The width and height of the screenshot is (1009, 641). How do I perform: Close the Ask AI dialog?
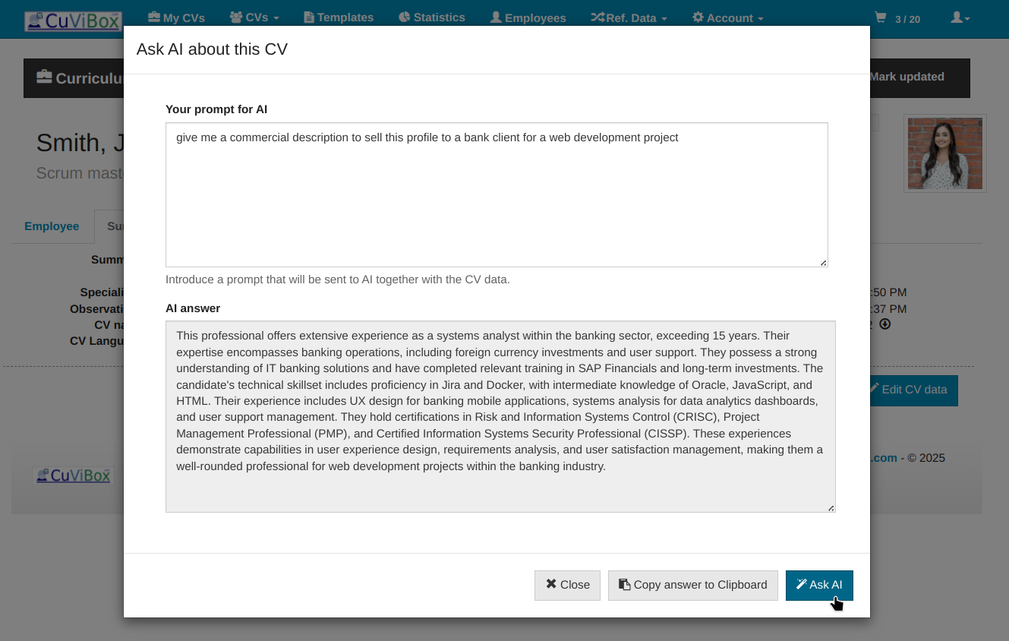567,585
